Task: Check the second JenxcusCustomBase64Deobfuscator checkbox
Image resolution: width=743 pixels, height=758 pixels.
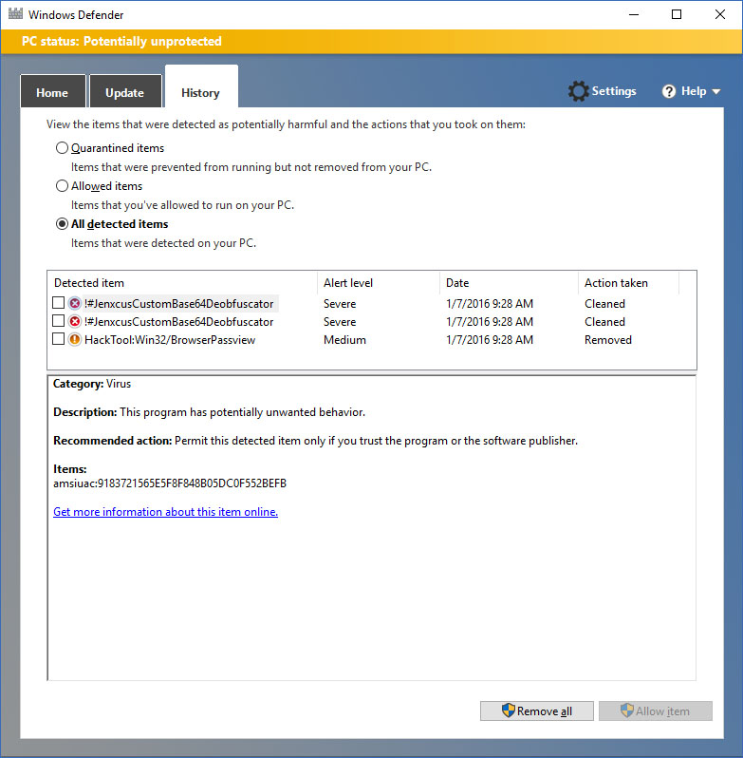Action: point(59,321)
